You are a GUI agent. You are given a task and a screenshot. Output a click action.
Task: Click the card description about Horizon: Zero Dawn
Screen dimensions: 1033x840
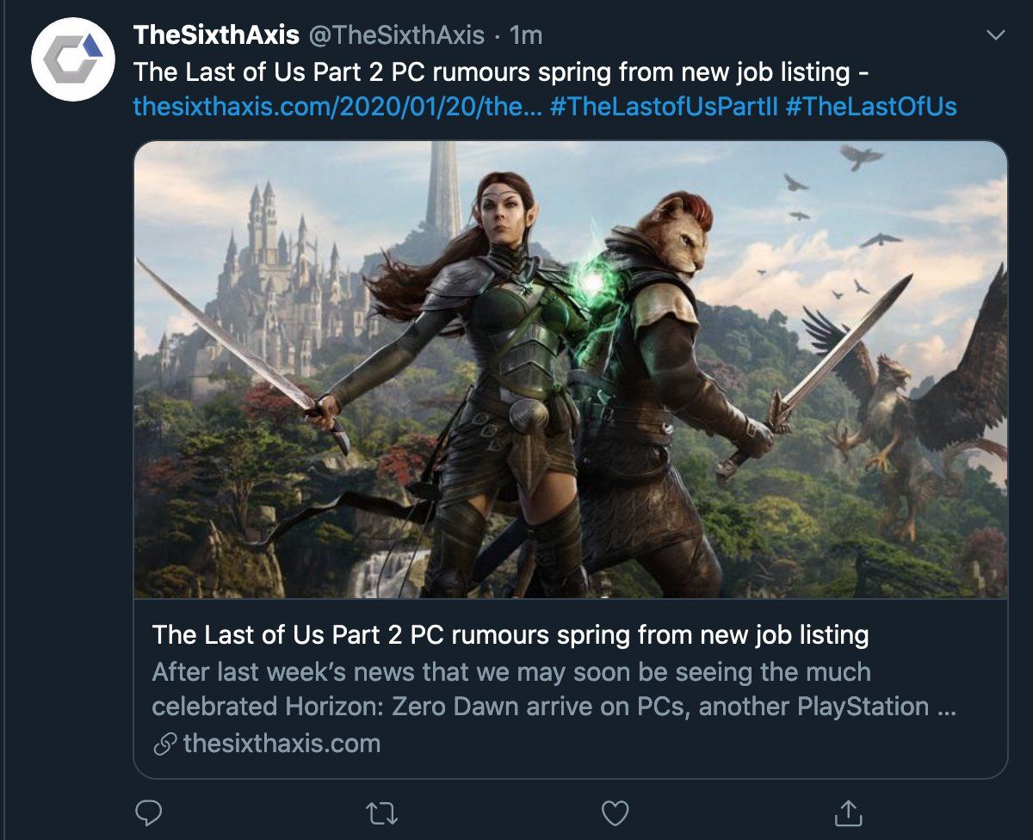pos(554,689)
